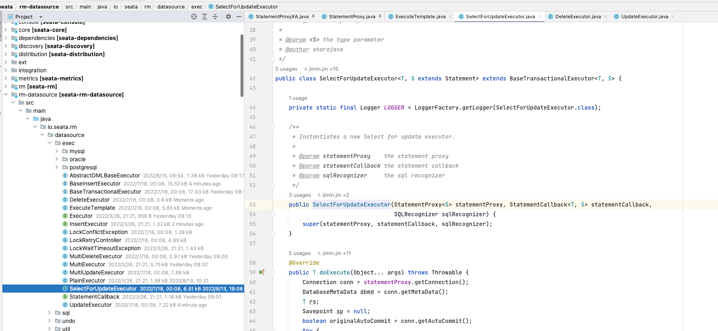Expand the oracle package folder
718x331 pixels.
click(57, 159)
